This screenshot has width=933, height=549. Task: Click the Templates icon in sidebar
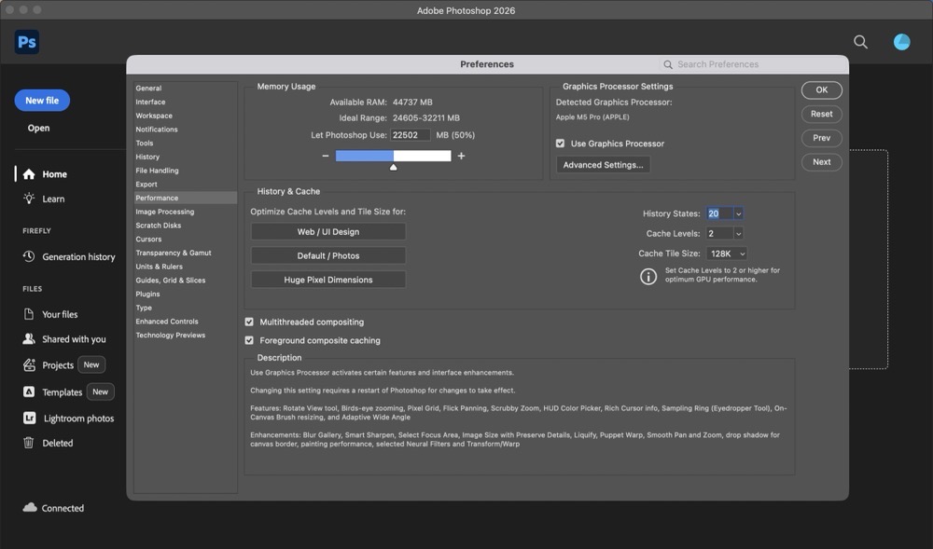pos(29,391)
